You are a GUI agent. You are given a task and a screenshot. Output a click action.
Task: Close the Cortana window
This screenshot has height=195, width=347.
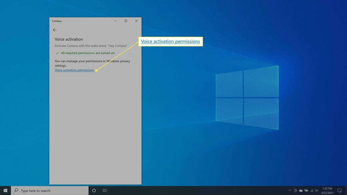tap(136, 21)
